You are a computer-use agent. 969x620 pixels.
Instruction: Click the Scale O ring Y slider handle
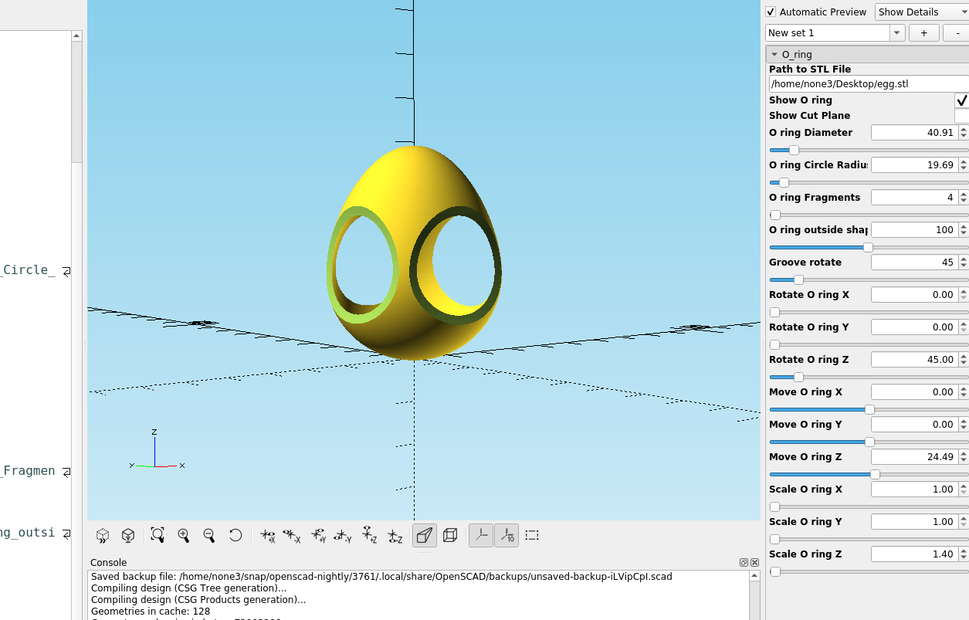774,540
